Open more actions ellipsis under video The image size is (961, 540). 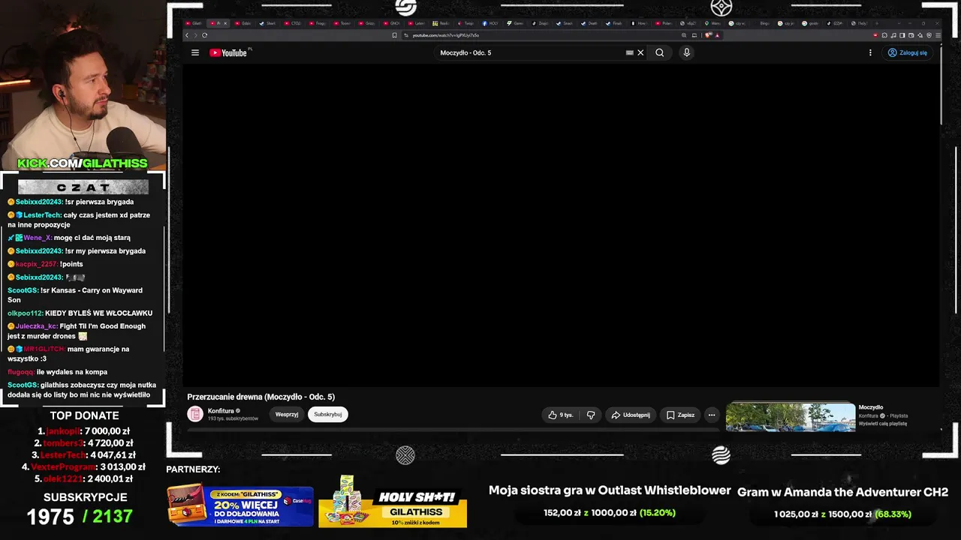[712, 415]
